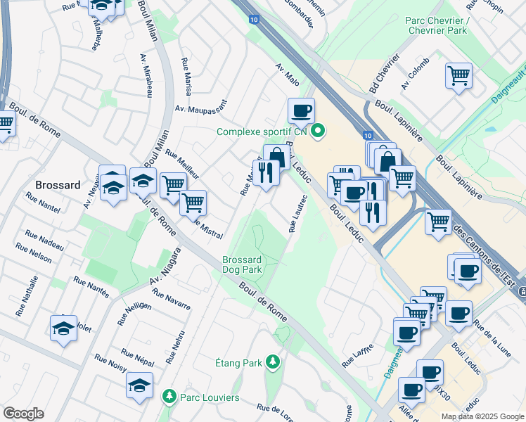This screenshot has width=526, height=422.
Task: Open the cafe marker near Rue de la Lune
Action: 458,314
